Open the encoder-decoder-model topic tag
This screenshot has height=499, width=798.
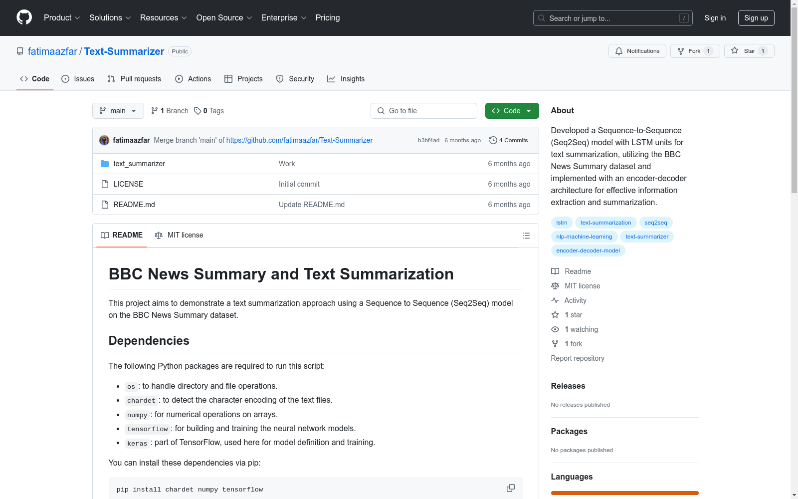[588, 250]
